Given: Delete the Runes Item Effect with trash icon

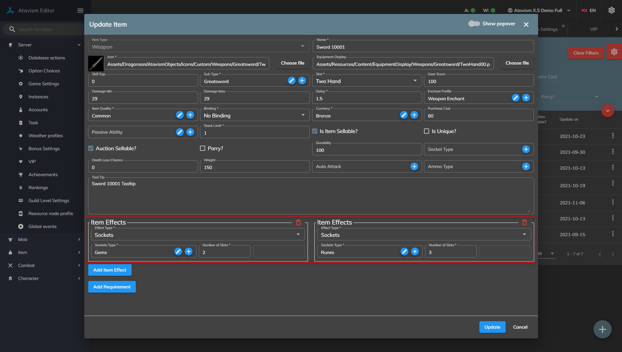Looking at the screenshot, I should click(524, 223).
